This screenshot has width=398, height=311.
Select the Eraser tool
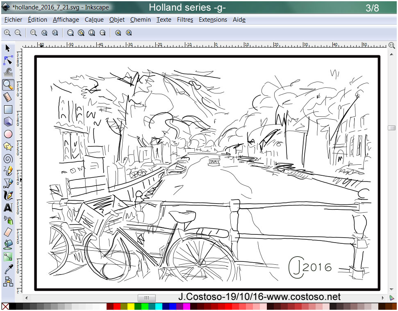coord(8,232)
